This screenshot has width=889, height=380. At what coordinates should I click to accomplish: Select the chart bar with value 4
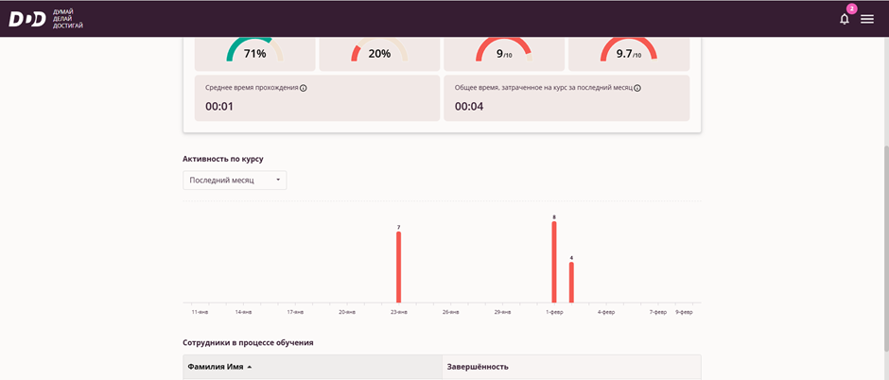coord(571,282)
